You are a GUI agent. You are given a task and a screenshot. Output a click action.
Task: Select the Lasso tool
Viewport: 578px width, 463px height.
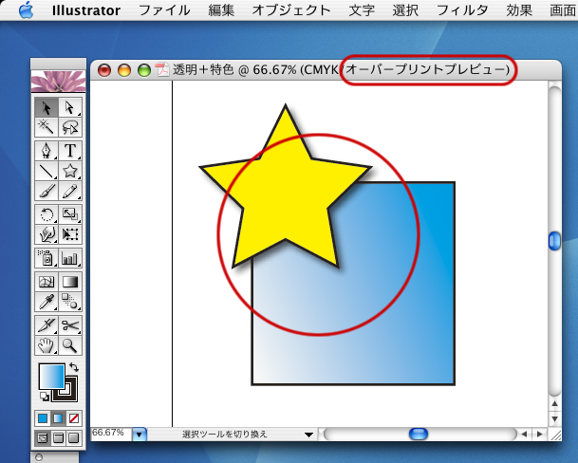click(70, 127)
